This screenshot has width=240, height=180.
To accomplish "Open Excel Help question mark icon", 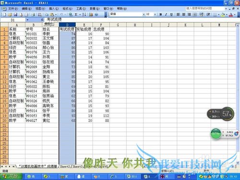I will click(96, 14).
